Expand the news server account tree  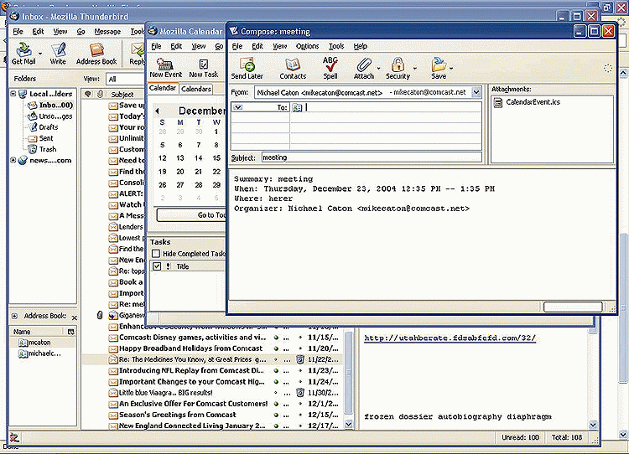click(13, 160)
